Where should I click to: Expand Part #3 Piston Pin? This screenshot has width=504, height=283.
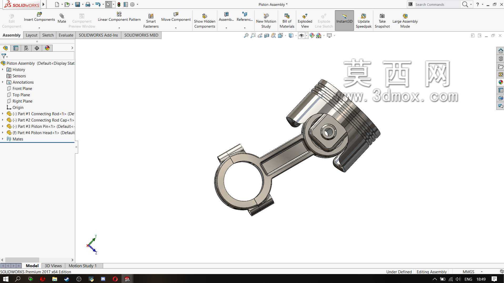pos(3,126)
